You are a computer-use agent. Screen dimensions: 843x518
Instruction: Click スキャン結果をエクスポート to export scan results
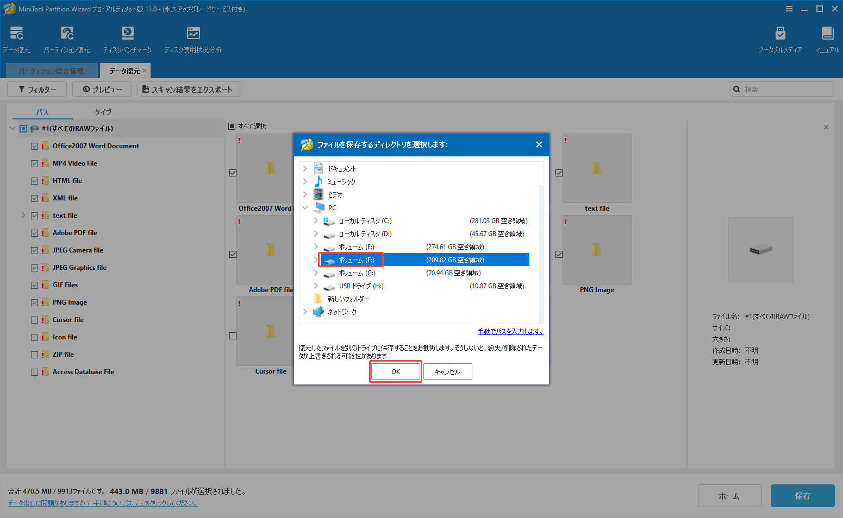pos(189,89)
